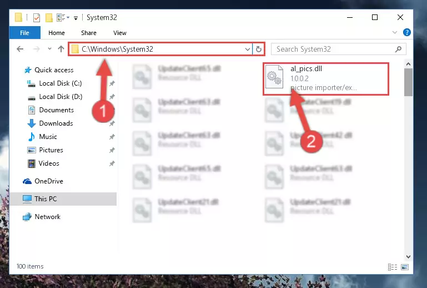Open the Customize Quick Access Toolbar arrow
The height and width of the screenshot is (288, 427).
coord(76,18)
